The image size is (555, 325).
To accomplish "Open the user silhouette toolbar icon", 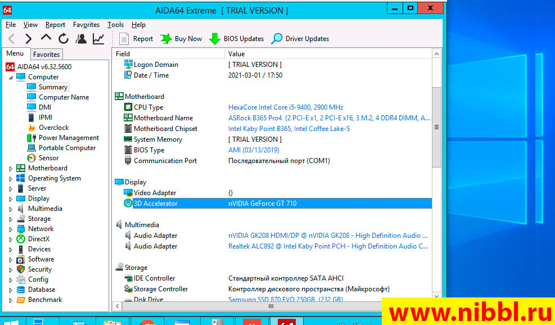I will click(x=81, y=39).
